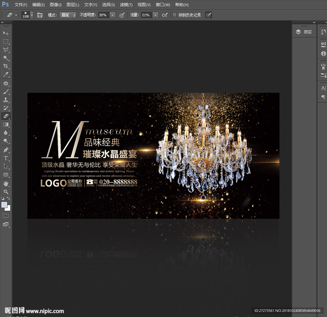Open the 不透明度 opacity slider arrow
This screenshot has height=317, width=327.
coord(113,15)
